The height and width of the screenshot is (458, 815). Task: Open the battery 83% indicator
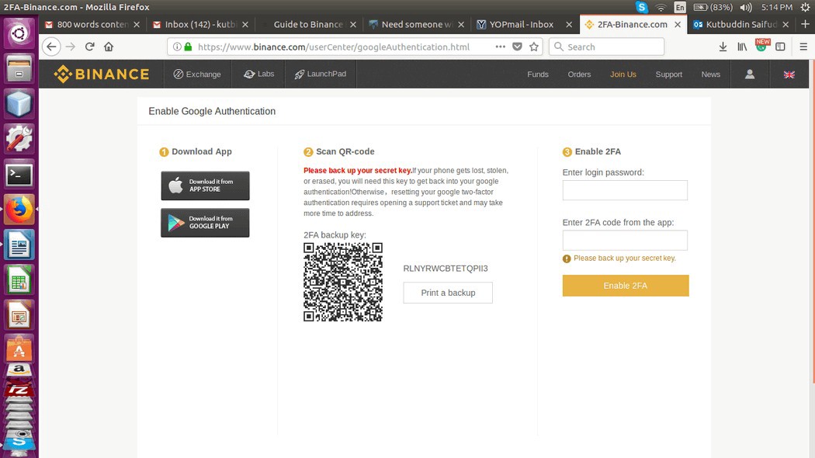pos(713,7)
